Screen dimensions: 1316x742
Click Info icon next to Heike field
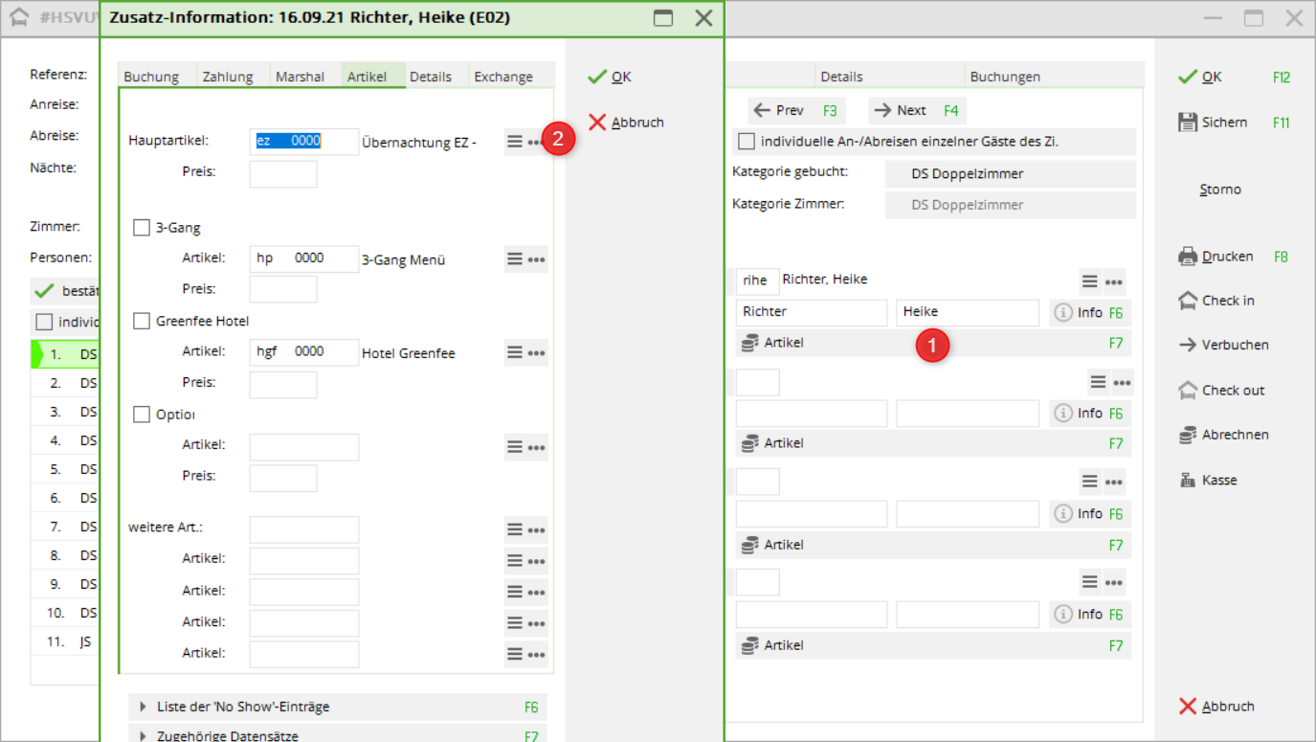[1063, 313]
